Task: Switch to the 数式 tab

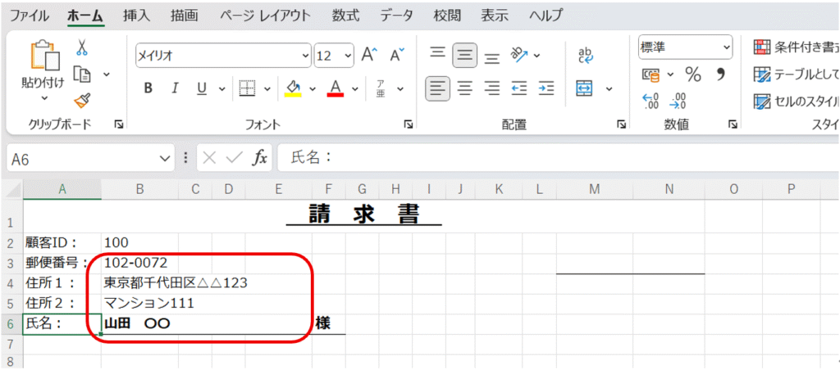Action: (x=345, y=15)
